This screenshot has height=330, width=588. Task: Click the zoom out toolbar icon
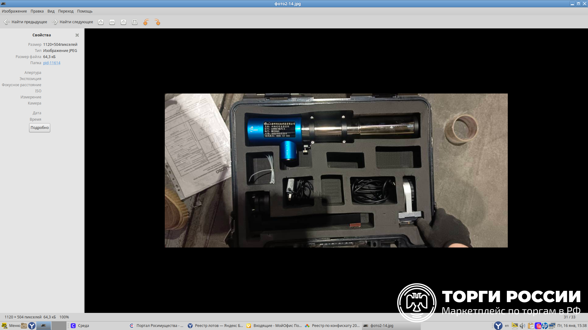point(112,22)
